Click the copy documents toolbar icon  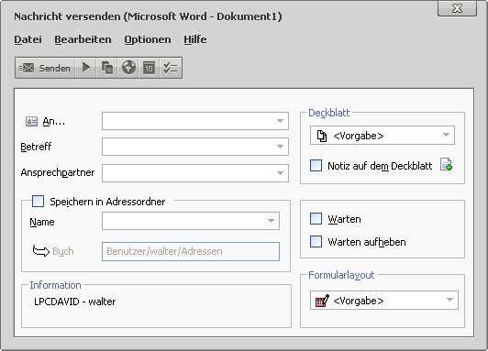(107, 68)
